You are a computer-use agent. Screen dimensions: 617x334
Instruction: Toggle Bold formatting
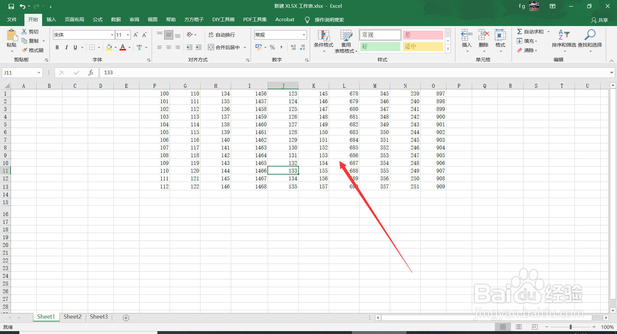click(x=57, y=47)
